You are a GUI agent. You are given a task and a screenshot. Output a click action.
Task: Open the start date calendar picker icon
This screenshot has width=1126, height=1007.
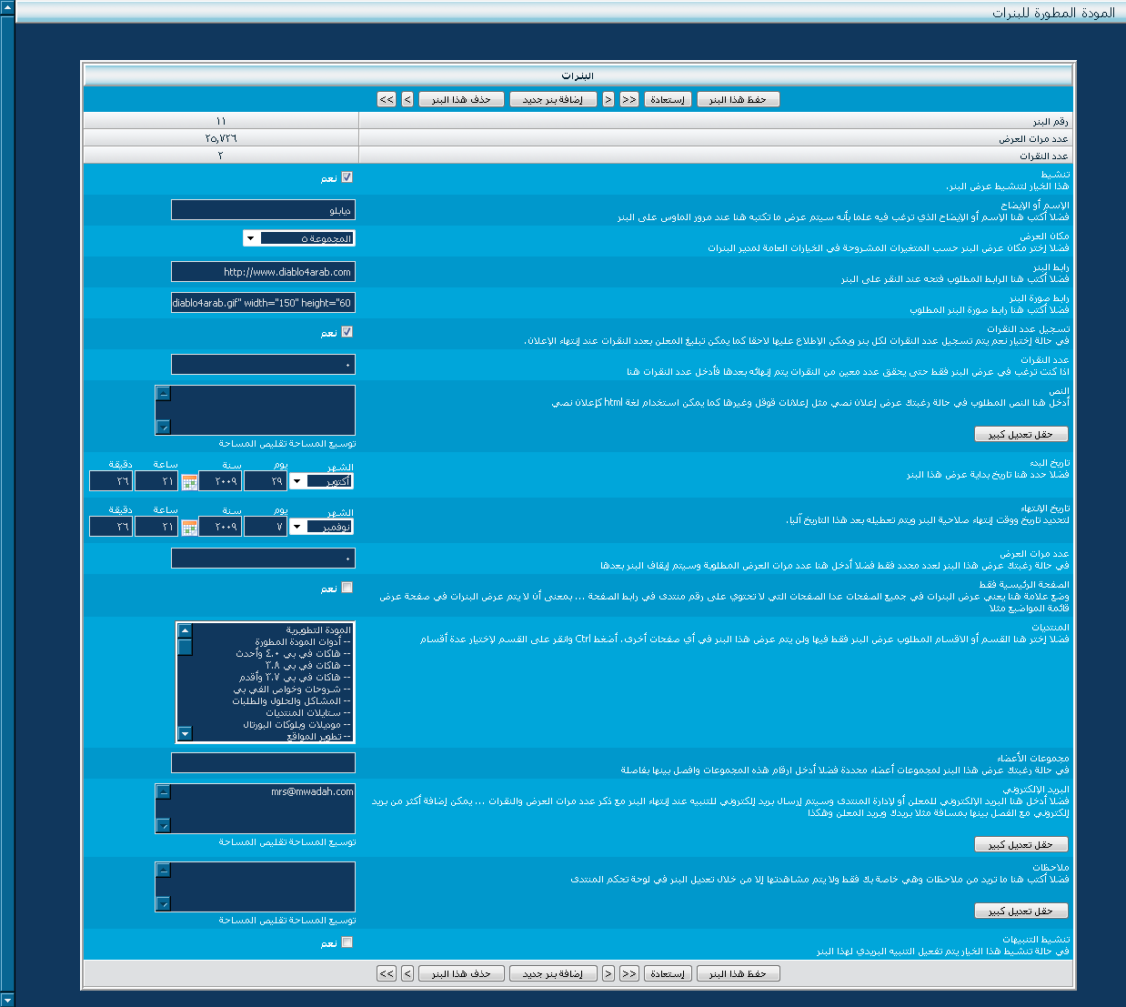point(189,481)
